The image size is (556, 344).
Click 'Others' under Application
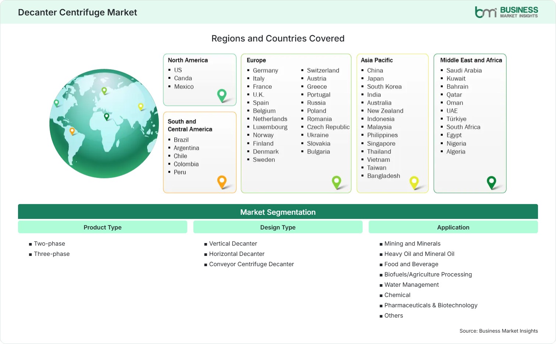pyautogui.click(x=393, y=316)
